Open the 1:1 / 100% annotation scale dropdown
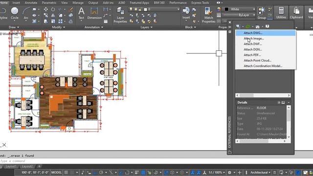The width and height of the screenshot is (313, 176). click(217, 173)
